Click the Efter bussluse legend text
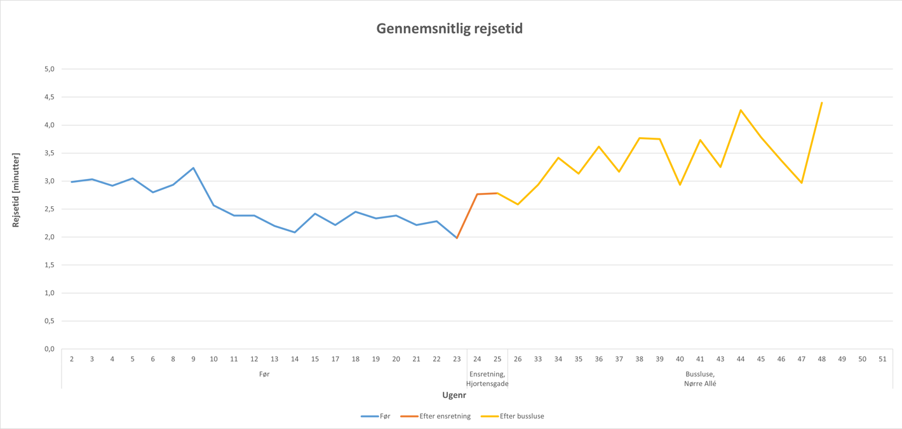The image size is (902, 429). point(522,416)
